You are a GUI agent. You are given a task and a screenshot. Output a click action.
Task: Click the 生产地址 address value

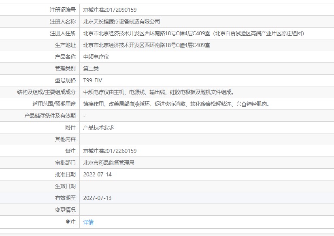147,45
